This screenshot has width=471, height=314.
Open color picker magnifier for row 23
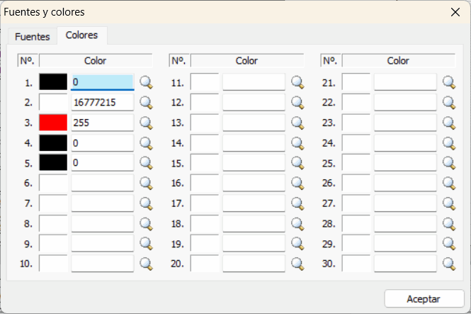449,123
